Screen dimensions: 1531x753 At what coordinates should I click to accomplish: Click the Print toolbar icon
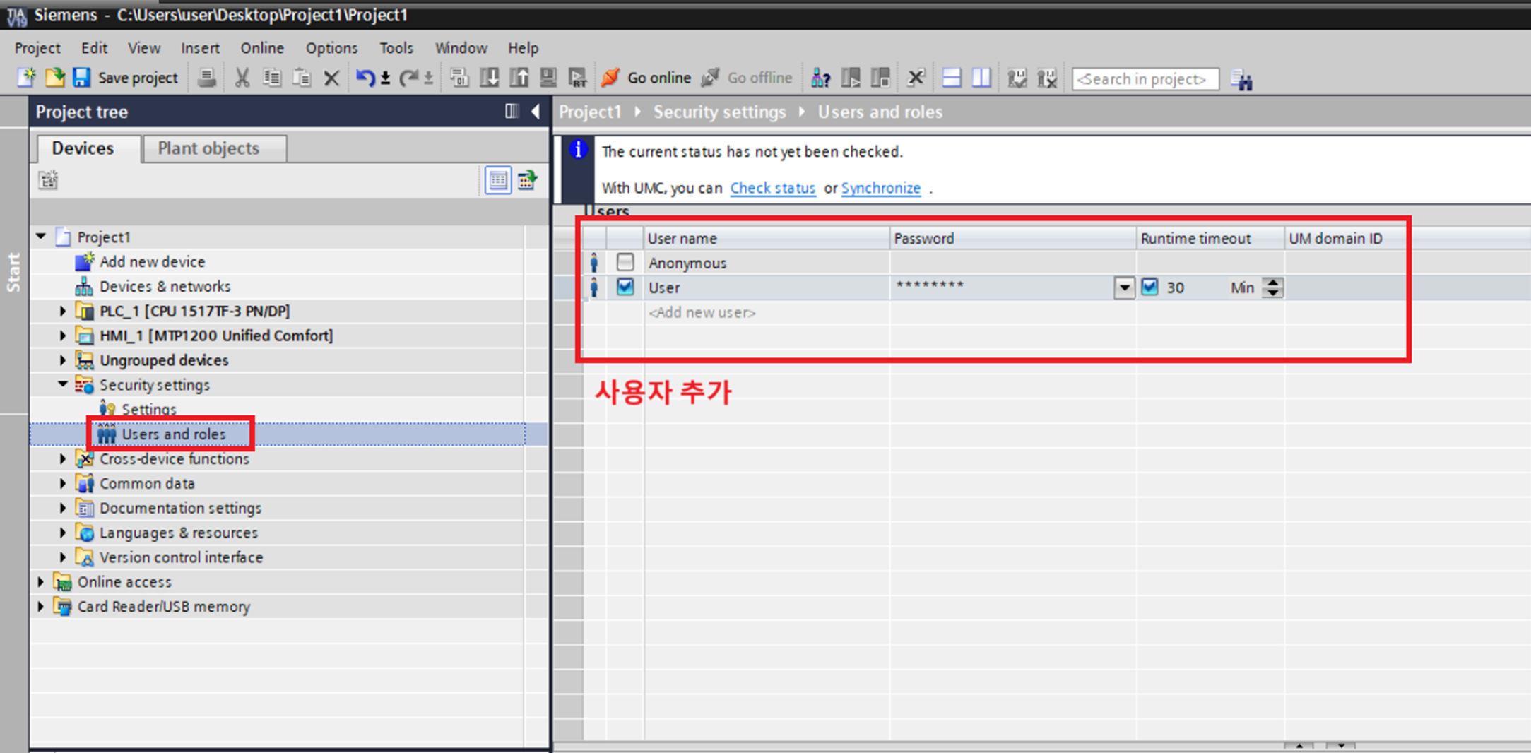pyautogui.click(x=206, y=78)
